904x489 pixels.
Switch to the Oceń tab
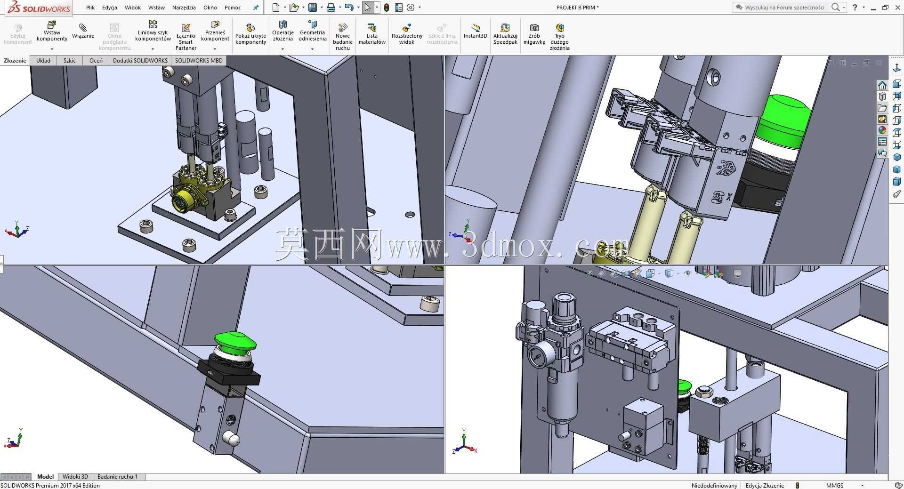click(96, 61)
